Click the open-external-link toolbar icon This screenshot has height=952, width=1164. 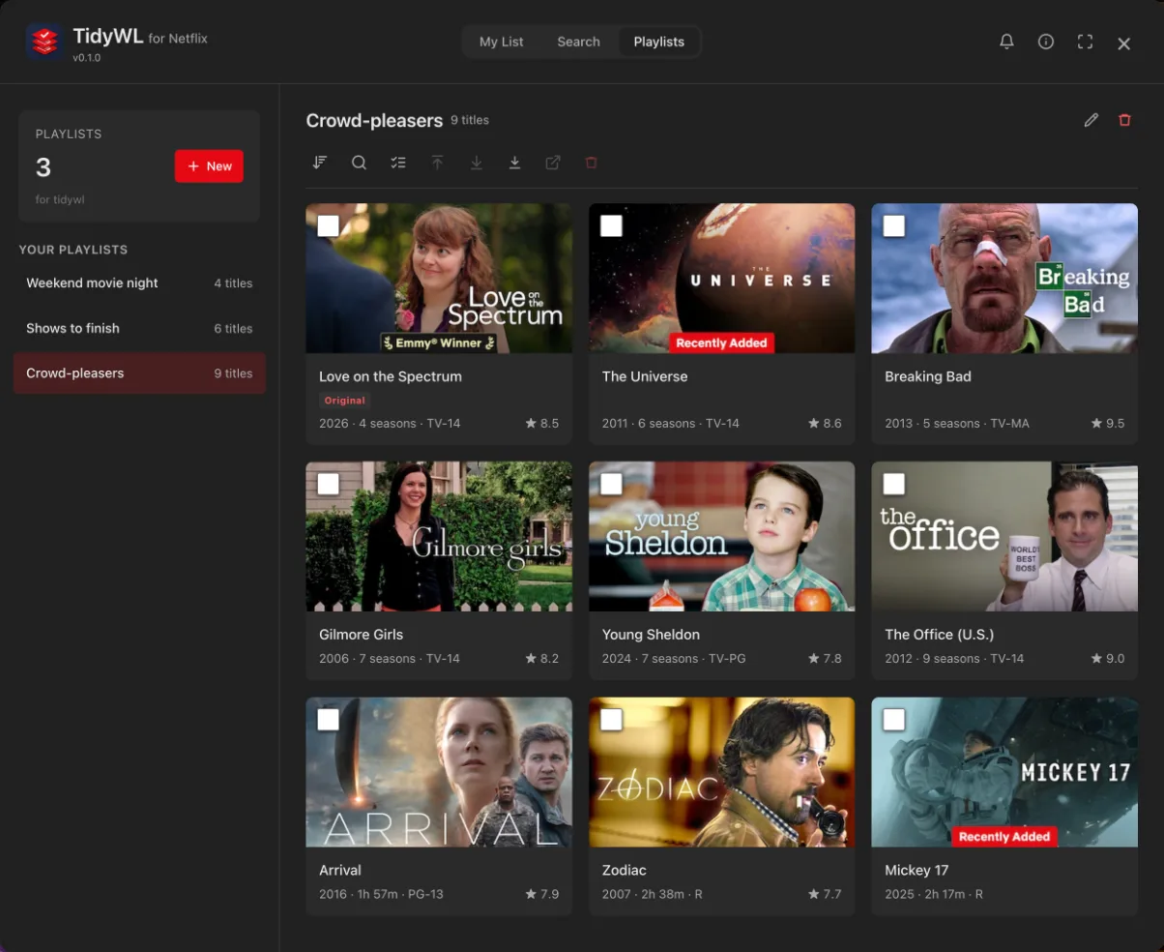coord(553,163)
